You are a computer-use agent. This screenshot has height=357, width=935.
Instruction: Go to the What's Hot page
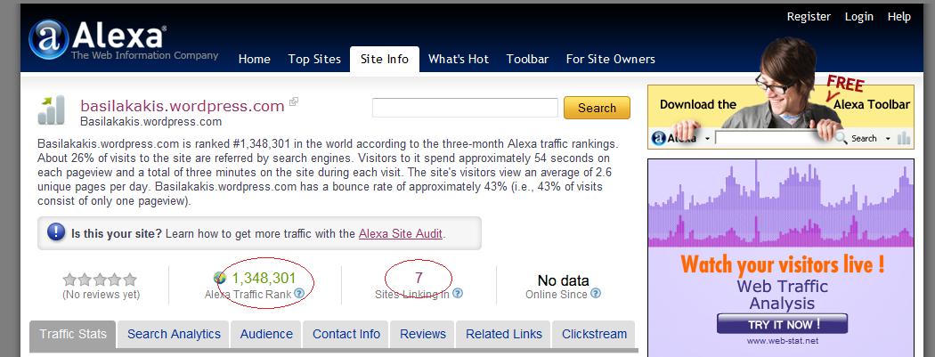click(458, 59)
